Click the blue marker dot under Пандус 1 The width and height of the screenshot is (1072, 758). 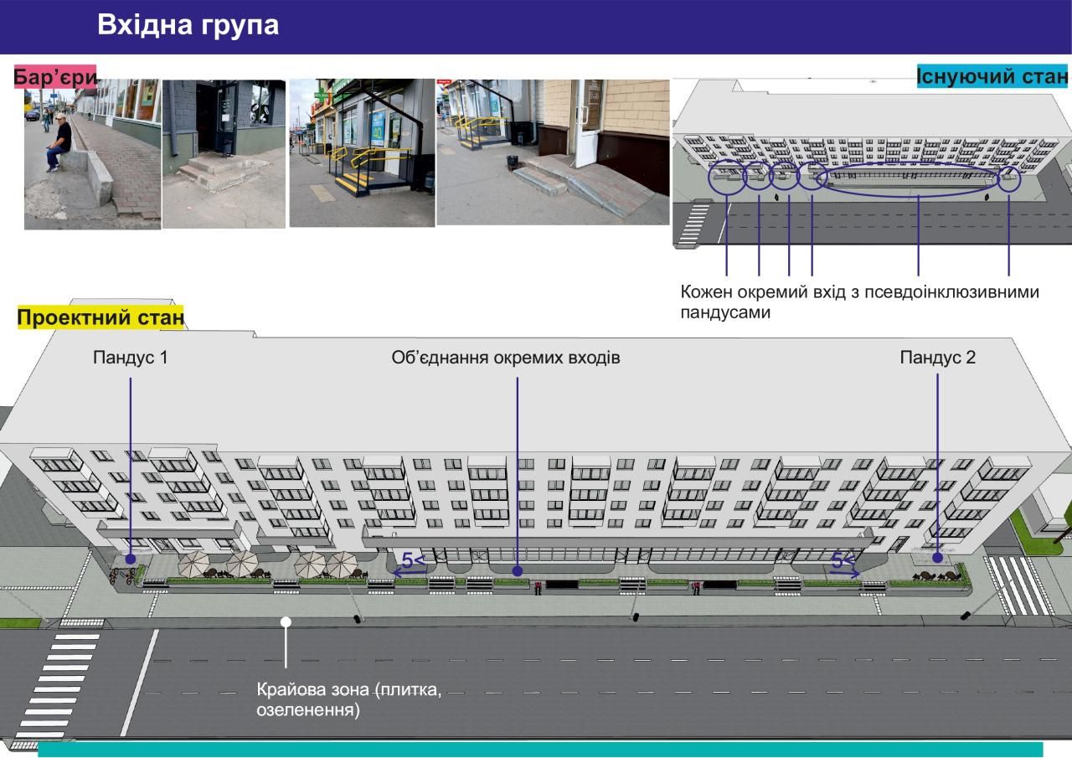click(131, 559)
